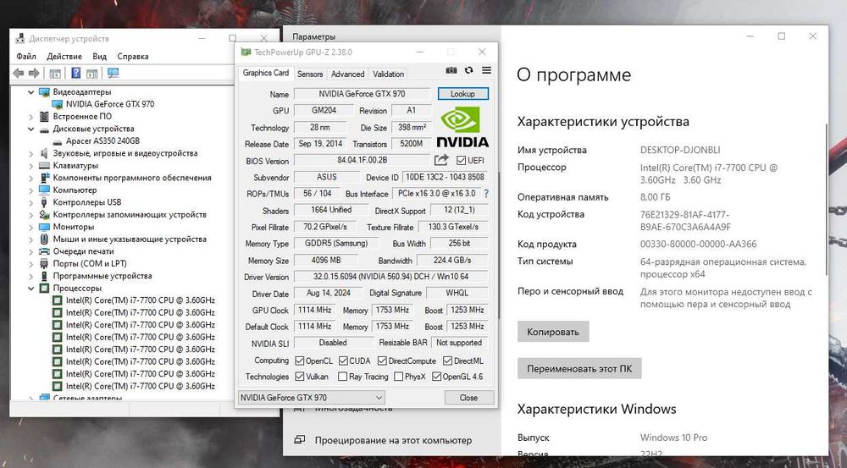The image size is (847, 468).
Task: Toggle the PhysX checkbox
Action: [x=399, y=377]
